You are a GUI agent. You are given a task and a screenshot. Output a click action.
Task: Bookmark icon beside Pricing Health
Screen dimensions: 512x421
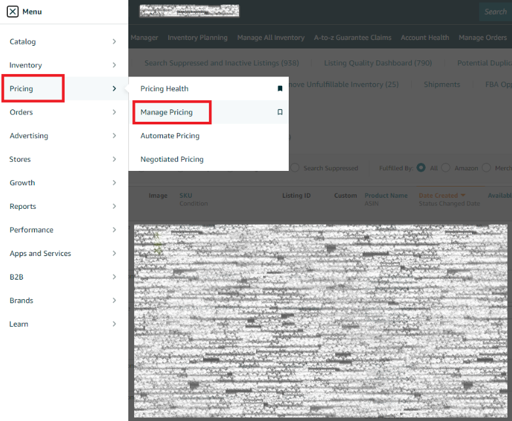[280, 88]
